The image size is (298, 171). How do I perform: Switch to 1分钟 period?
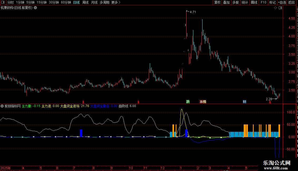point(20,2)
